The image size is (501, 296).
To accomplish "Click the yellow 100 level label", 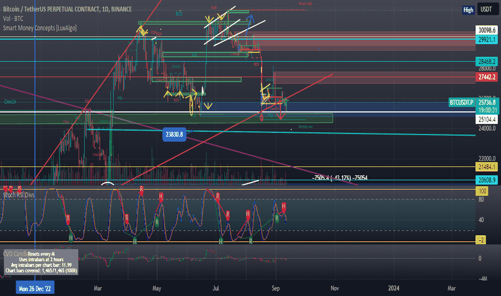I will coord(482,192).
